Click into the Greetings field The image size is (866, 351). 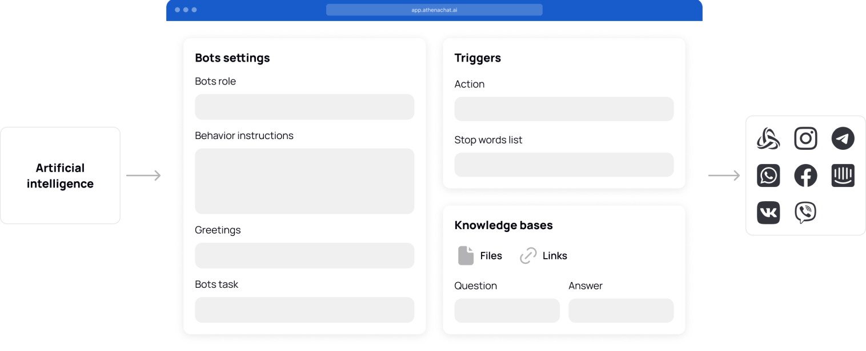click(304, 255)
